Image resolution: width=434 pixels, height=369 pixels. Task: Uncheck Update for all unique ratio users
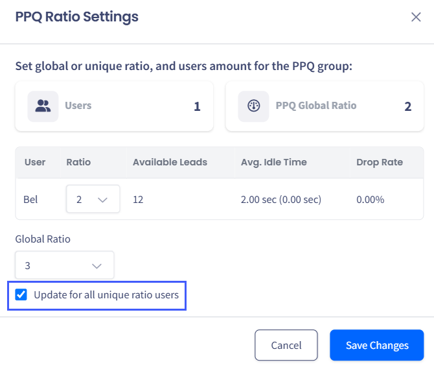[21, 294]
